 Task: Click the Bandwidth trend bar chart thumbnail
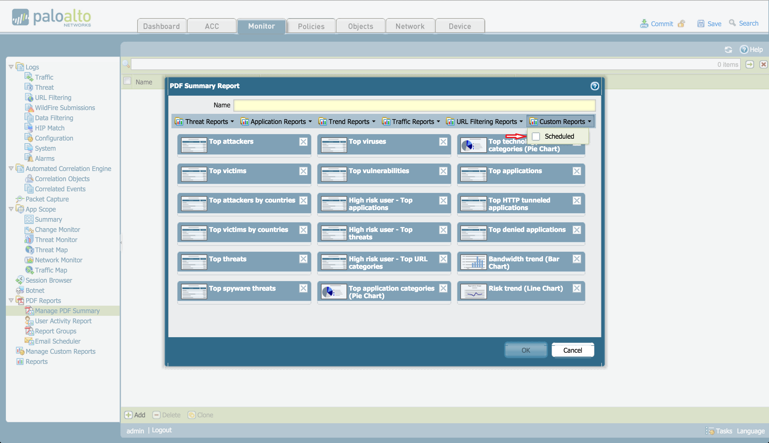[x=473, y=262]
